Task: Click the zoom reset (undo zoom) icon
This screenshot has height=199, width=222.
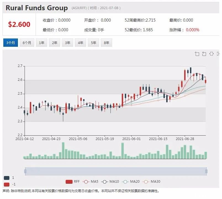Action: coord(204,54)
